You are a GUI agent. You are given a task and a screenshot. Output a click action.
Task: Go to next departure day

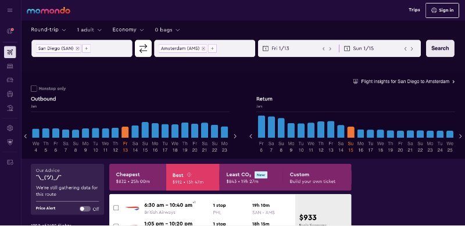330,49
